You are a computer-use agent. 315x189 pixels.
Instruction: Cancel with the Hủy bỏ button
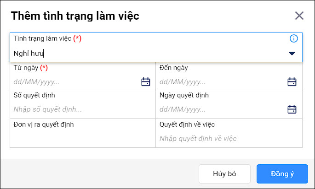(224, 174)
